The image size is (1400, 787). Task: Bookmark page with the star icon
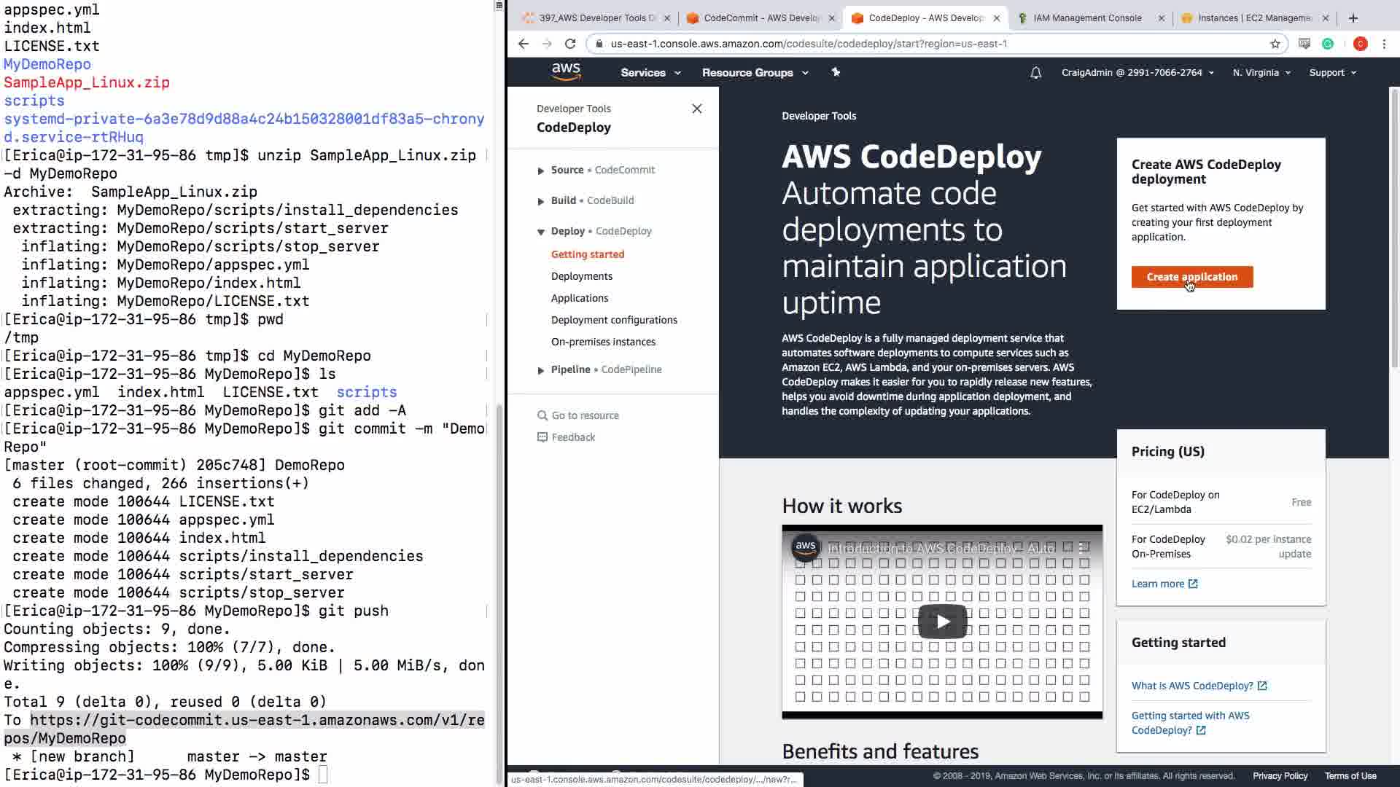coord(1275,44)
